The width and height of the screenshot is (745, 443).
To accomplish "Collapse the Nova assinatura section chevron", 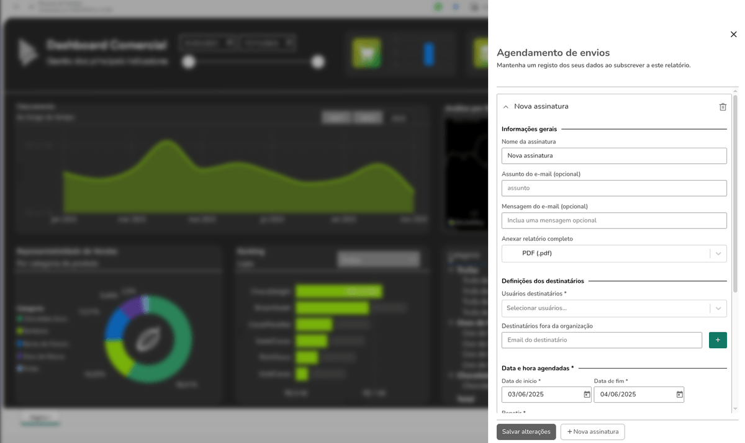I will pos(506,107).
